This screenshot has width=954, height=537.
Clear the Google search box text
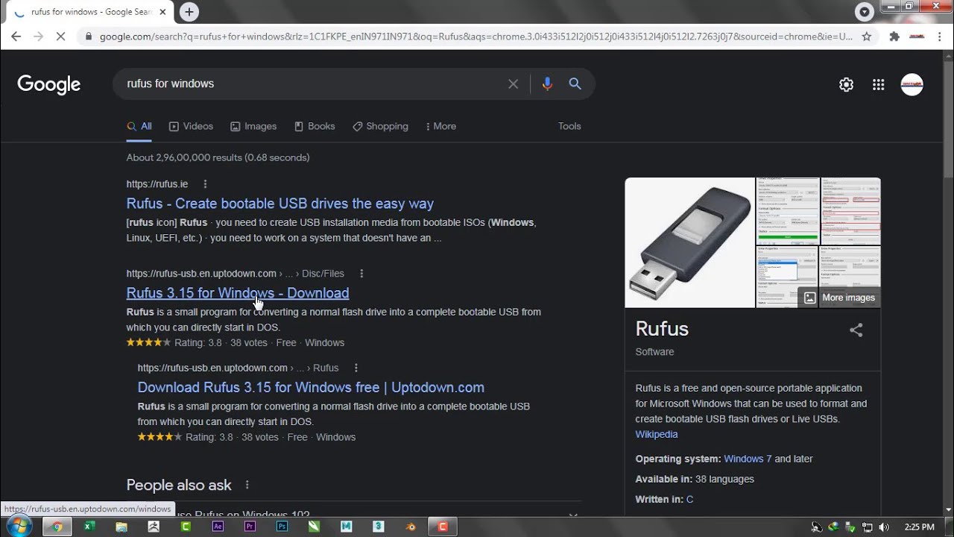513,84
